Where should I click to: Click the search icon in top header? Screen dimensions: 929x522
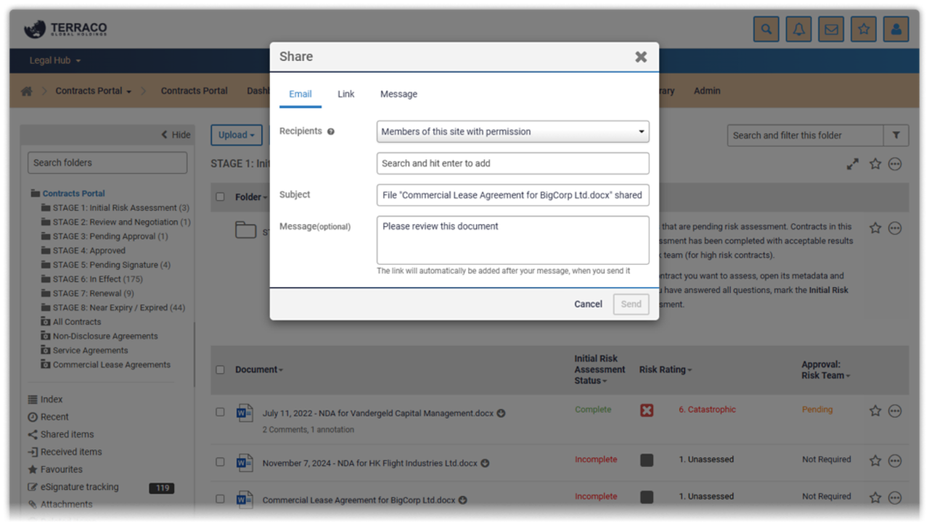tap(766, 30)
